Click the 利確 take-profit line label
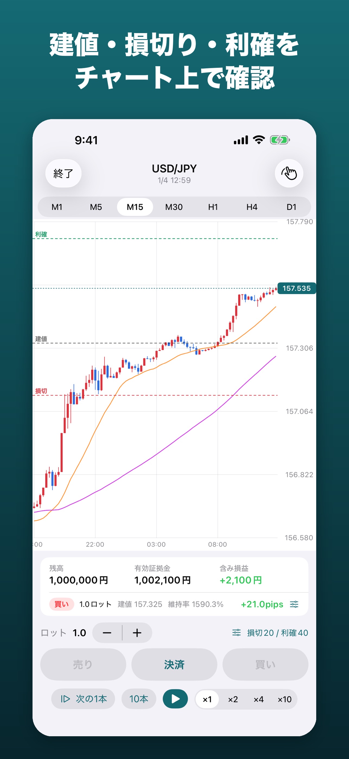 pyautogui.click(x=41, y=234)
